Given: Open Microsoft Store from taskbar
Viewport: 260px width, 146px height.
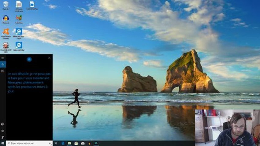Looking at the screenshot, I should (x=76, y=143).
